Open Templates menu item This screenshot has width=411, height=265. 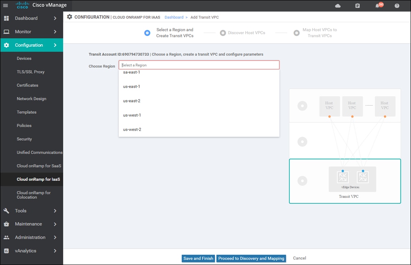27,112
